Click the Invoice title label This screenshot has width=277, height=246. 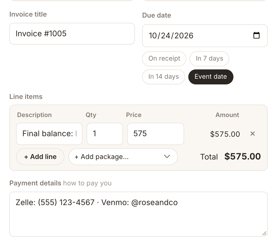28,14
